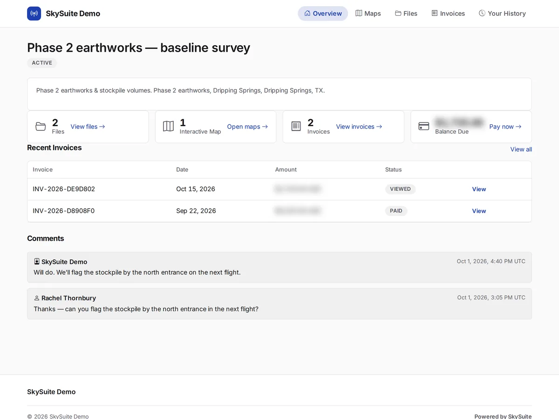This screenshot has height=419, width=559.
Task: Switch to the Maps tab
Action: (368, 14)
